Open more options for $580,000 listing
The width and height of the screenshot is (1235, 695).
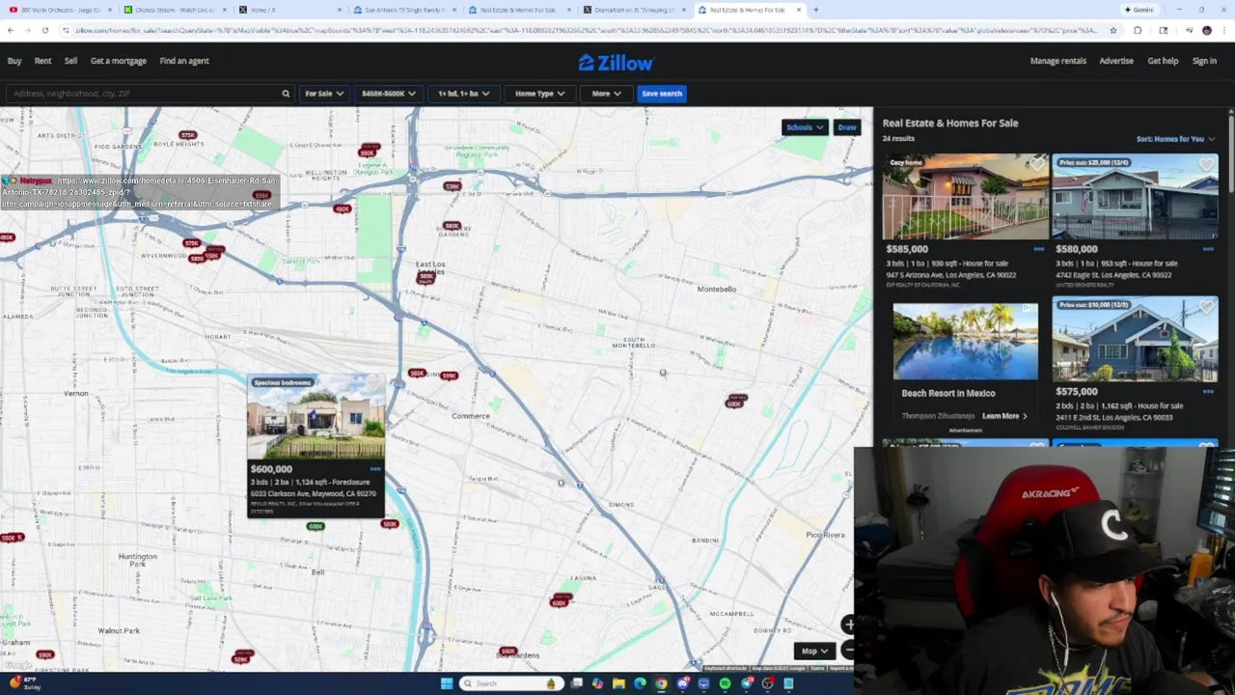tap(1208, 249)
